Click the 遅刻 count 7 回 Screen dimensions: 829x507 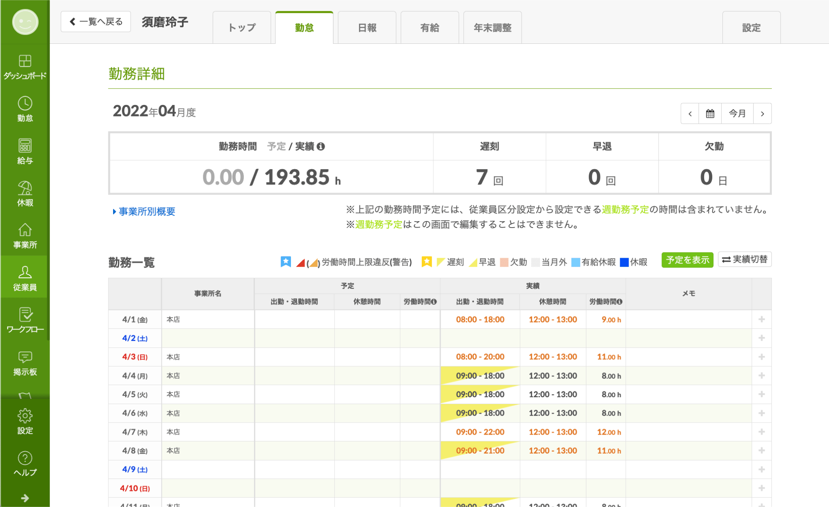pos(489,177)
